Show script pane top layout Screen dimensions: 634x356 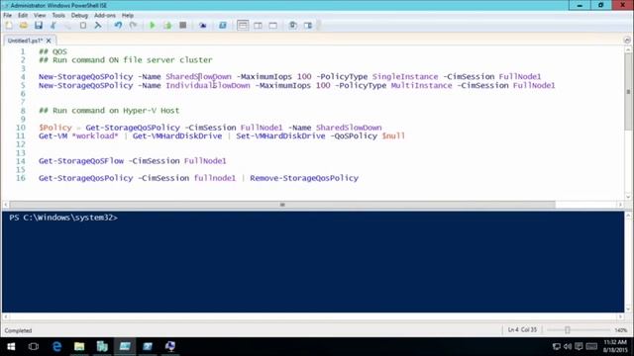[243, 26]
